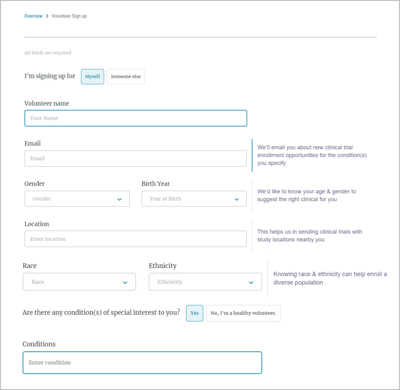Click the Birth Year chevron icon
This screenshot has height=390, width=400.
coord(237,199)
